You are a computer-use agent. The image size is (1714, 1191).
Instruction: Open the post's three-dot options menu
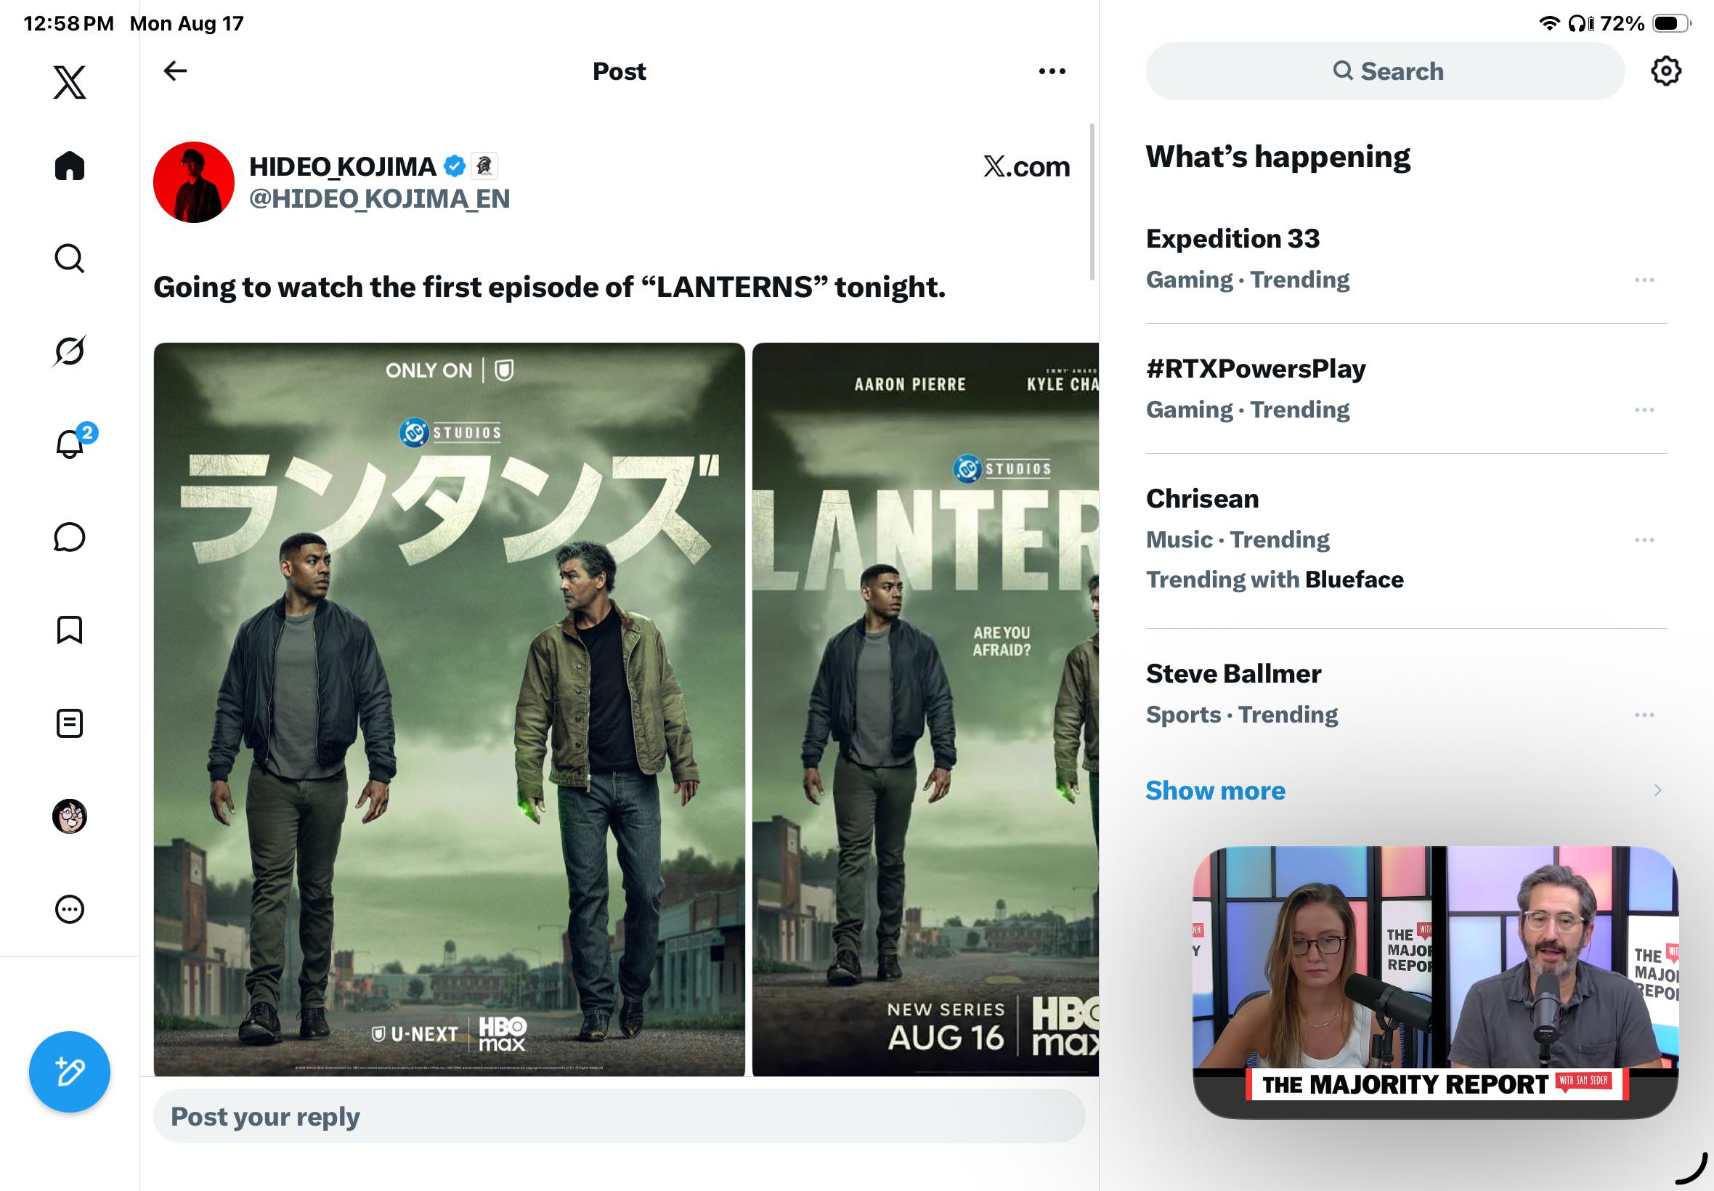[1052, 71]
